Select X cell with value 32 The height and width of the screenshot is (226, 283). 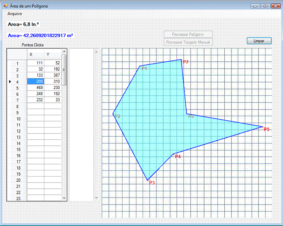pos(36,69)
